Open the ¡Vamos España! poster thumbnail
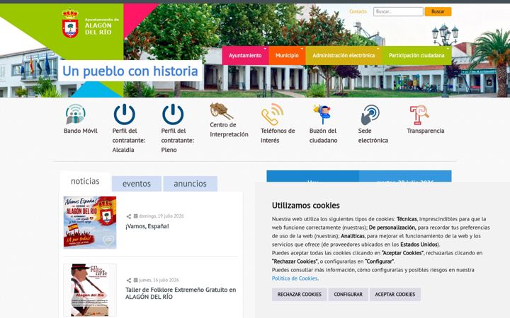 tap(90, 223)
